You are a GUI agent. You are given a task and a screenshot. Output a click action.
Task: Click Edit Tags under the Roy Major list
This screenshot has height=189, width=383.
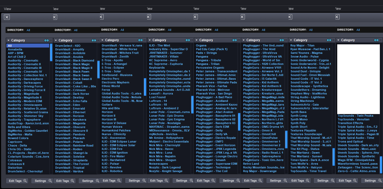(299, 181)
